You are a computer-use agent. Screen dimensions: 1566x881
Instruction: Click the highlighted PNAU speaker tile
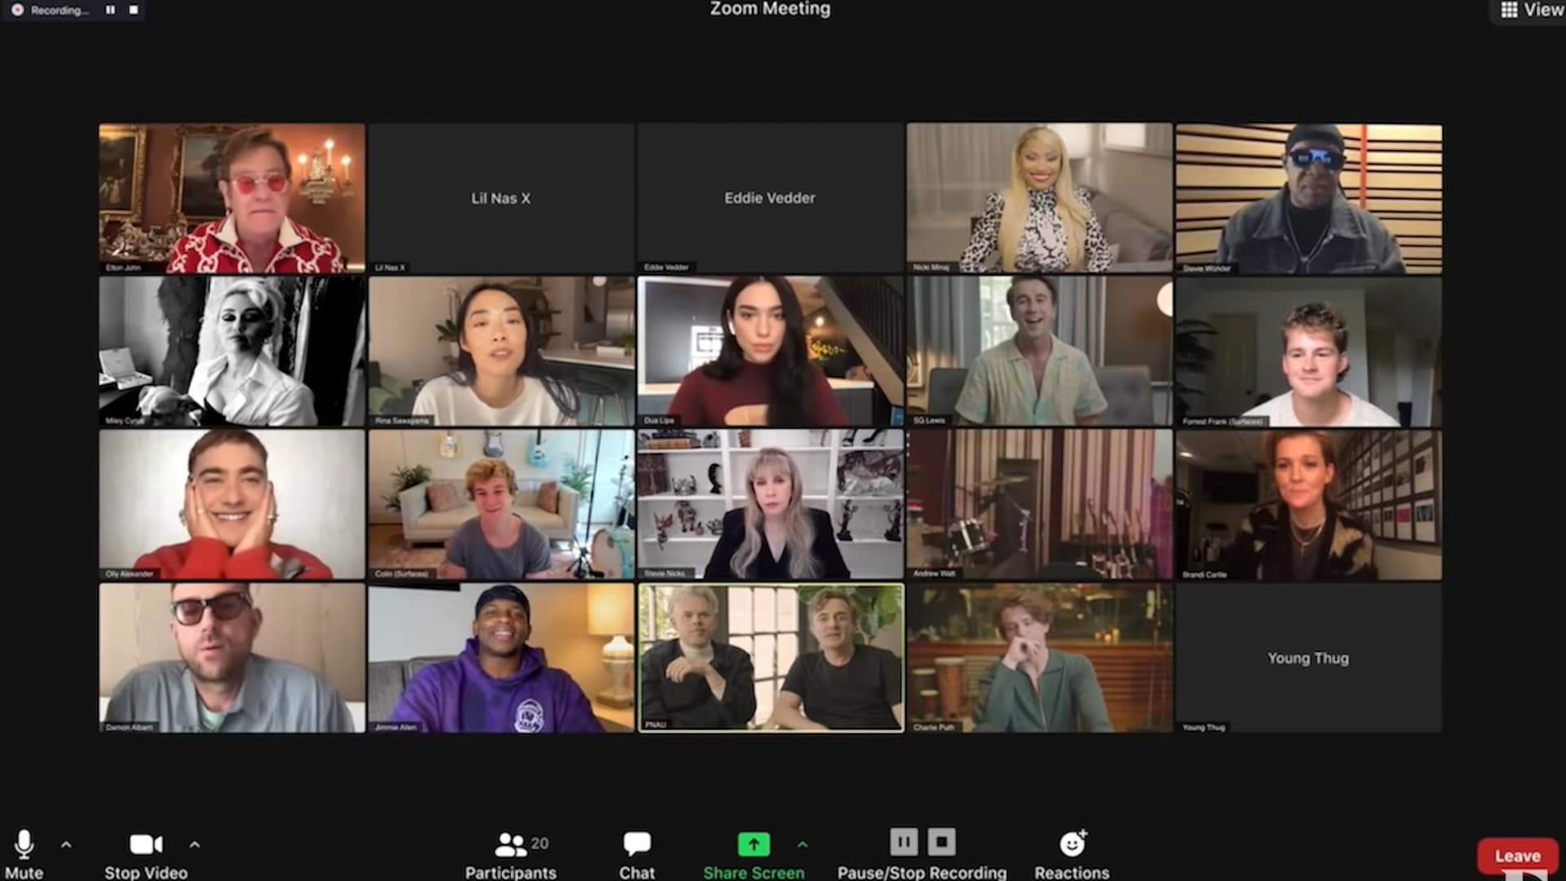pyautogui.click(x=770, y=657)
